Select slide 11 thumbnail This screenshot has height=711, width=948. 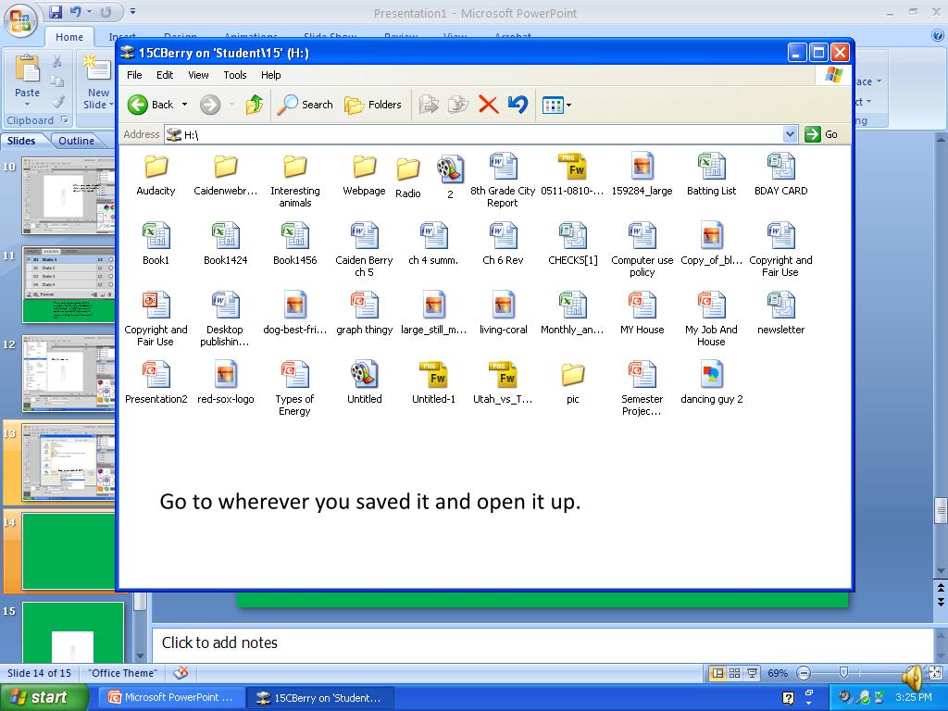[x=68, y=284]
